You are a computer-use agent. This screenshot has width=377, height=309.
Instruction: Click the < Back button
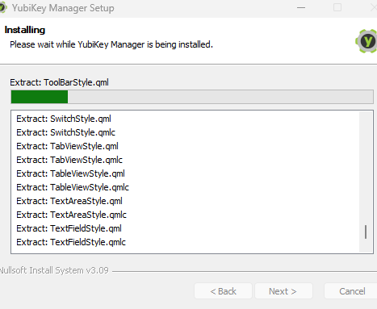point(223,291)
